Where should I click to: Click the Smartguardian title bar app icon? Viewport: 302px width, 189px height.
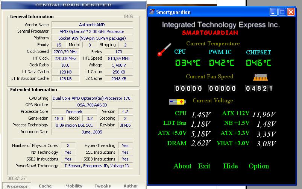coord(152,12)
